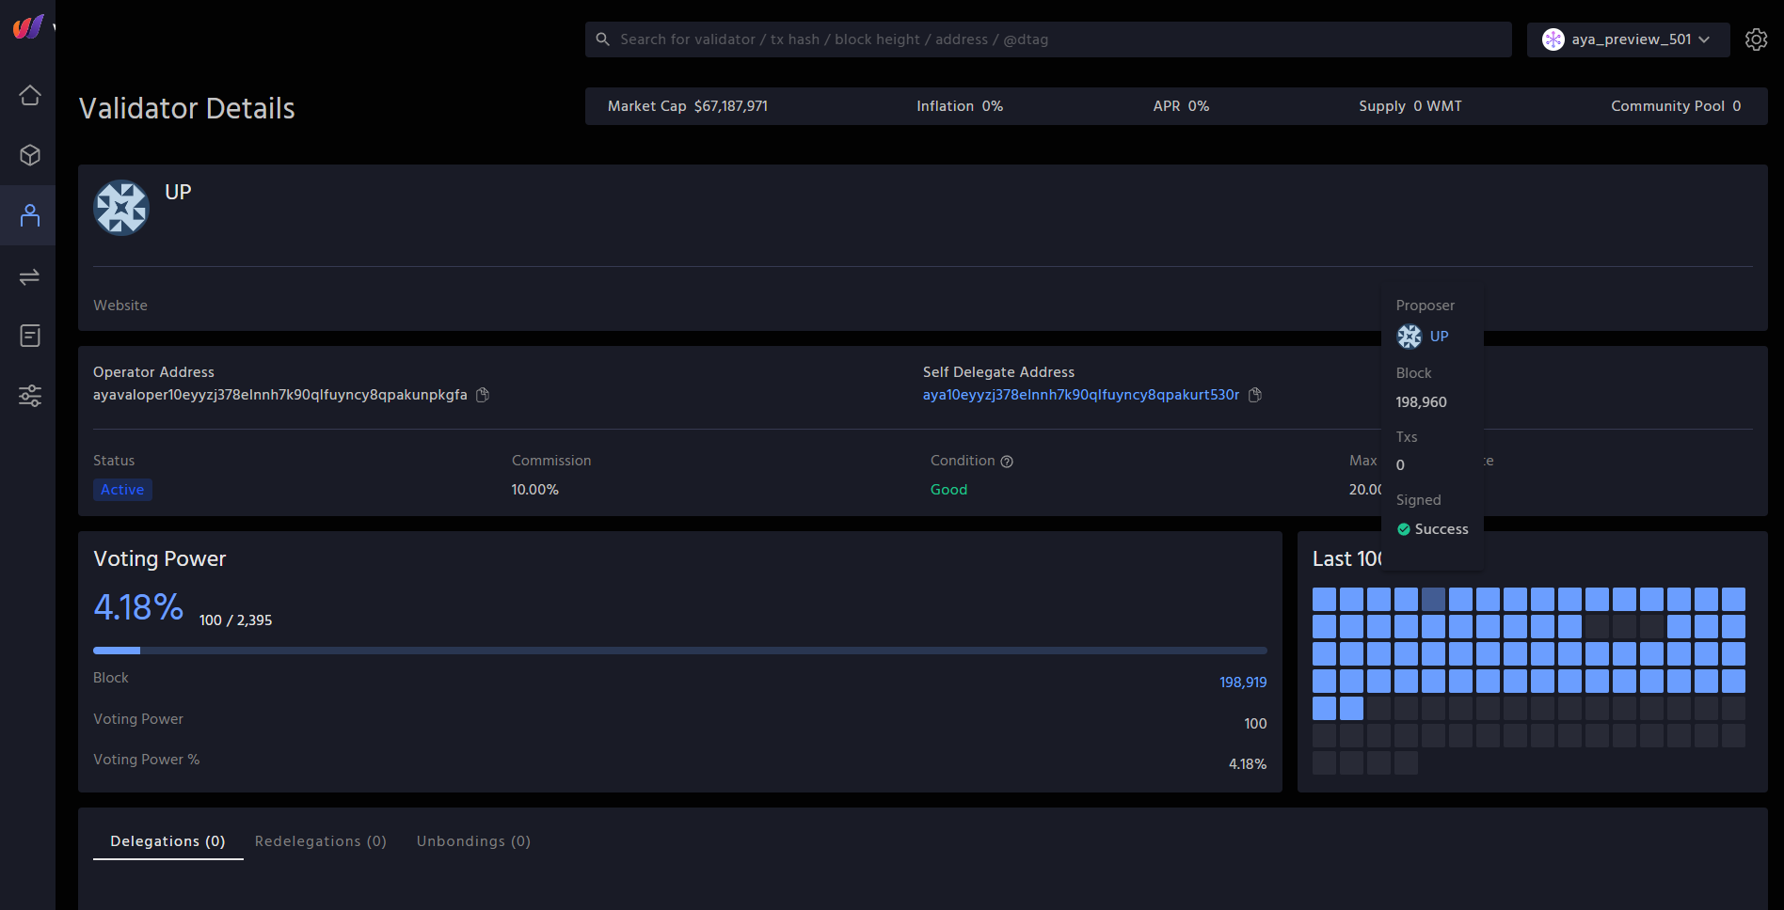
Task: Open the Validators person icon in sidebar
Action: tap(29, 215)
